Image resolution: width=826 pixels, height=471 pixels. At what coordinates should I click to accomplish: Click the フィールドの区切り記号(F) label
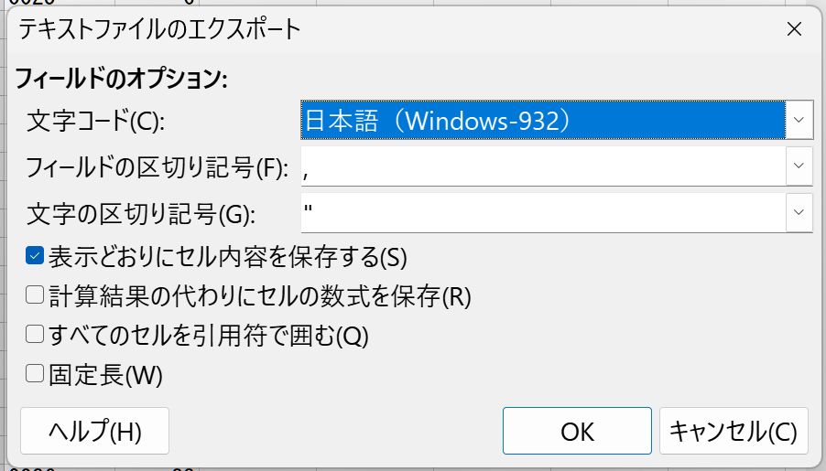pyautogui.click(x=157, y=167)
